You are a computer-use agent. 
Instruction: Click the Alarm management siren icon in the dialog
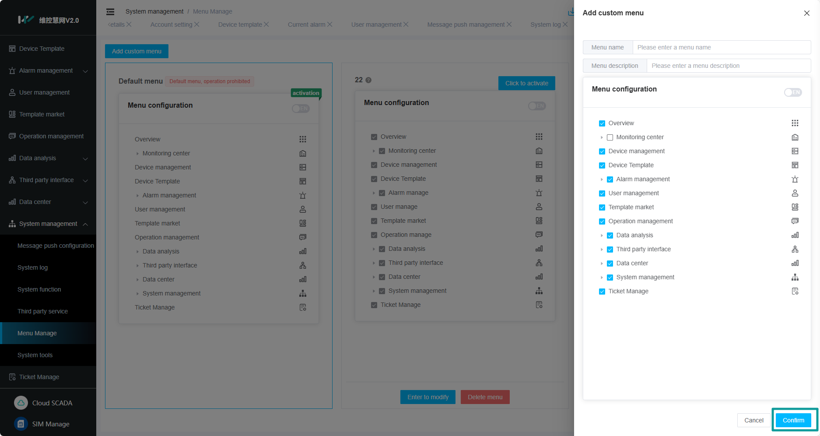[x=795, y=179]
